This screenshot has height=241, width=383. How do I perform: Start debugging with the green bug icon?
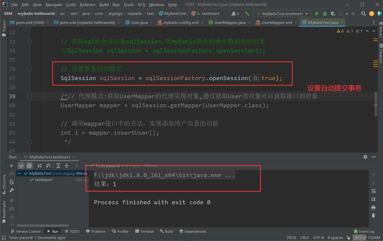325,14
